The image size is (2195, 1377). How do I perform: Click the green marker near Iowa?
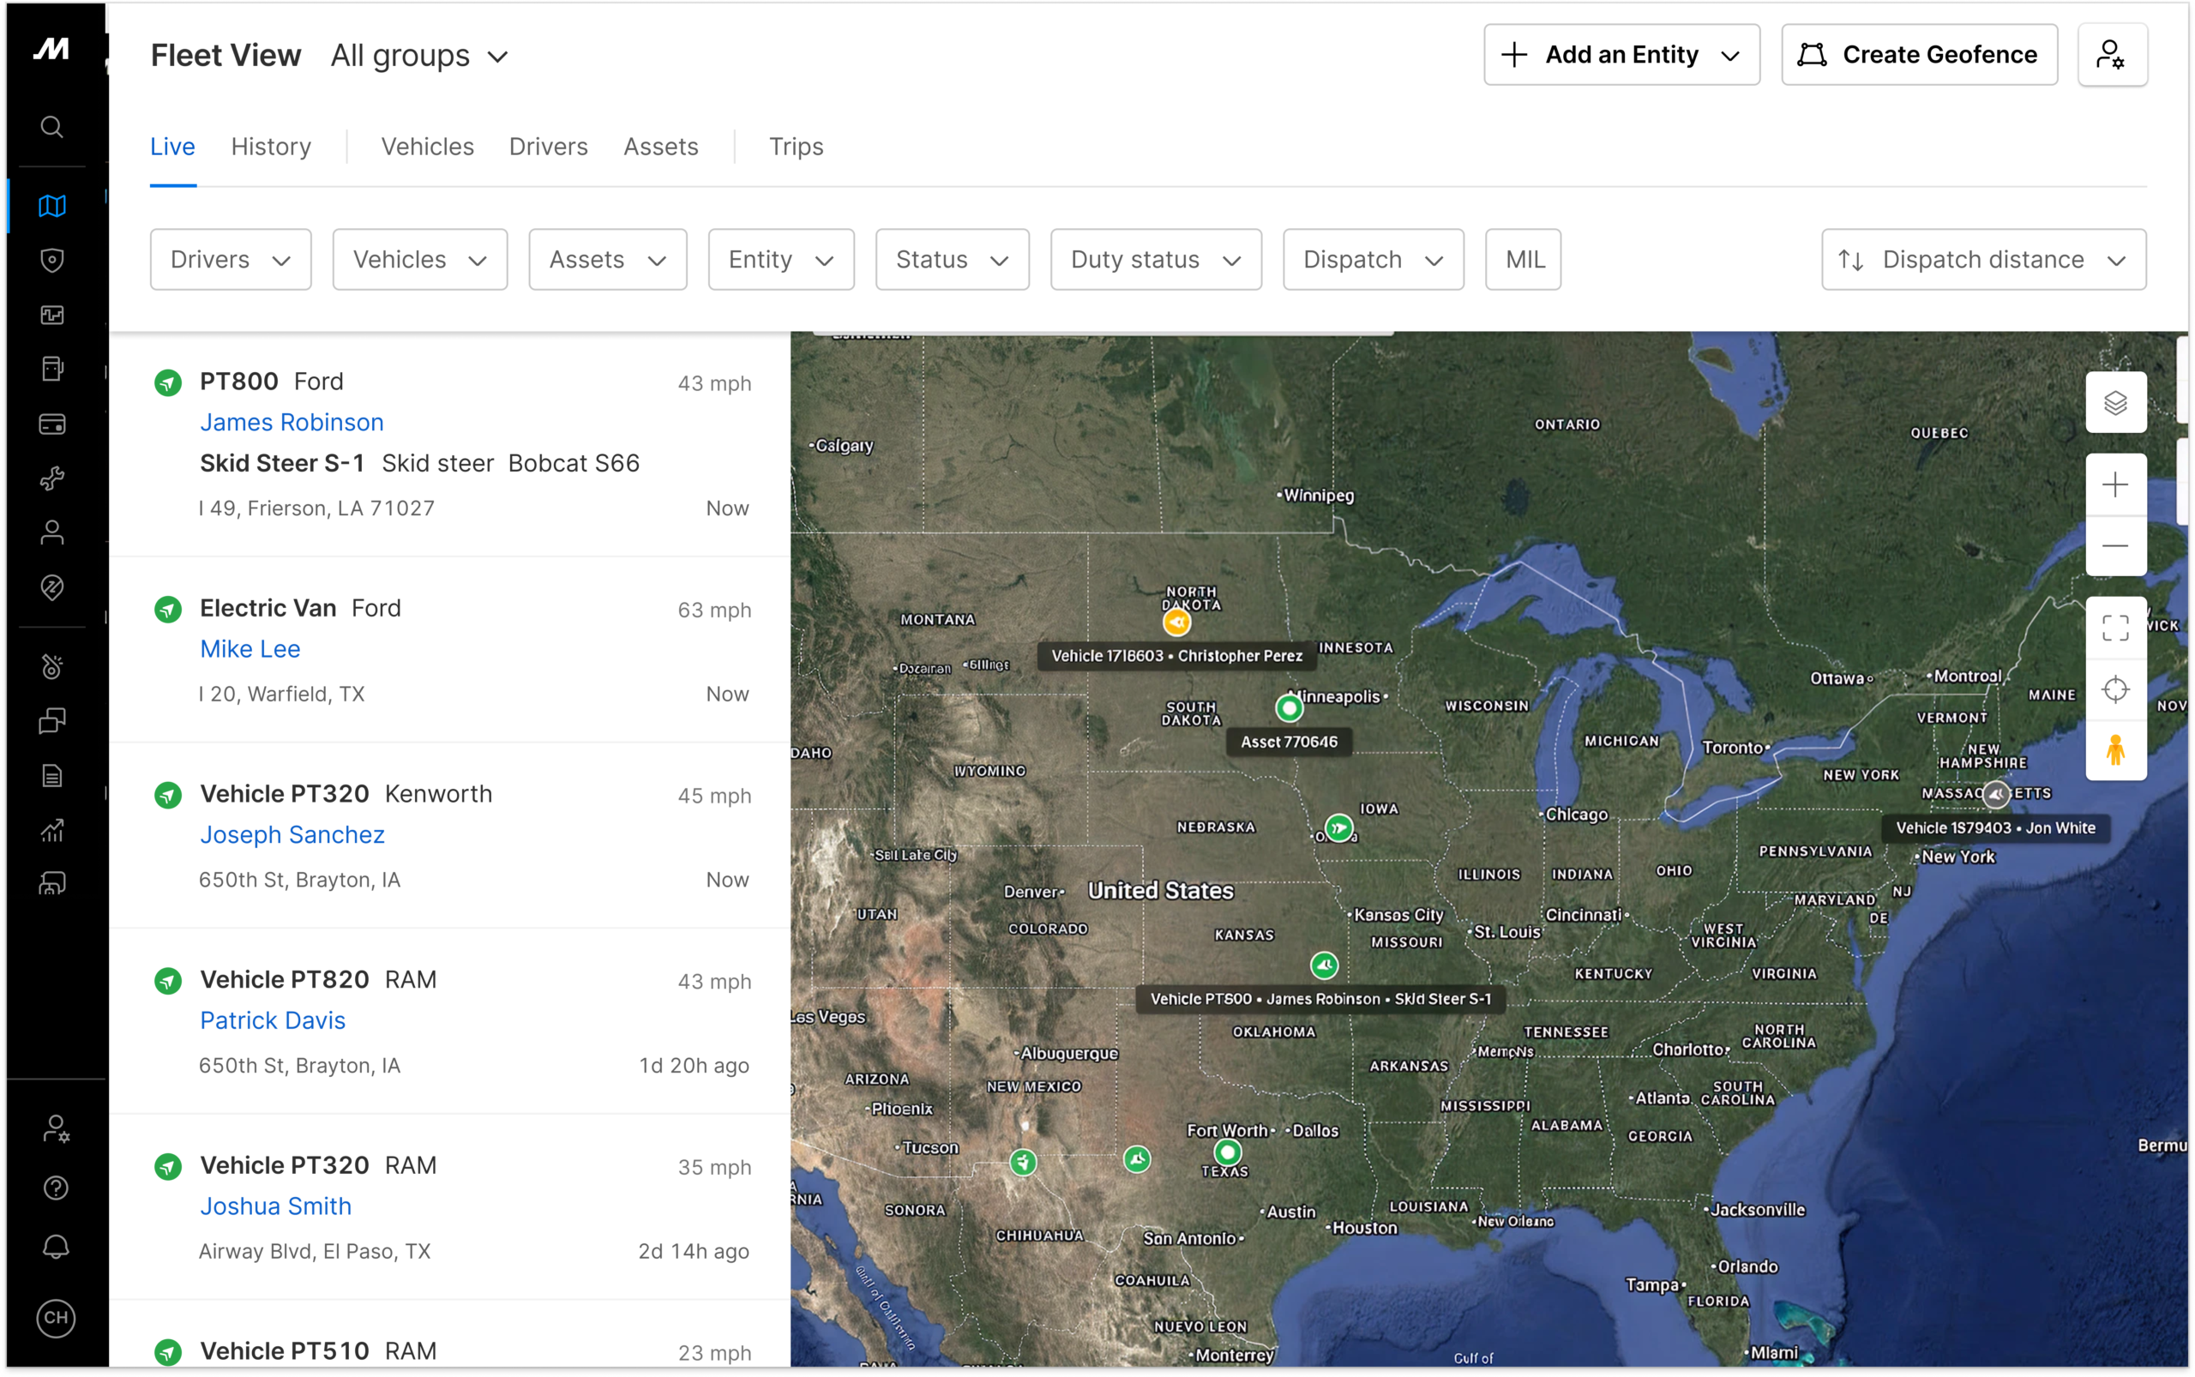[1338, 828]
